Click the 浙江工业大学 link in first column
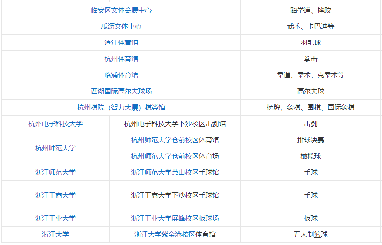 click(55, 218)
